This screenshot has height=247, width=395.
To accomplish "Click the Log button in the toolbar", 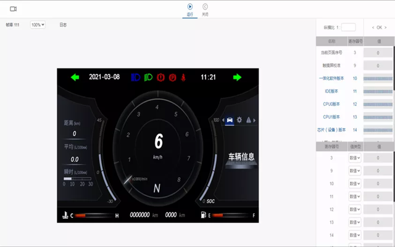I will (63, 25).
